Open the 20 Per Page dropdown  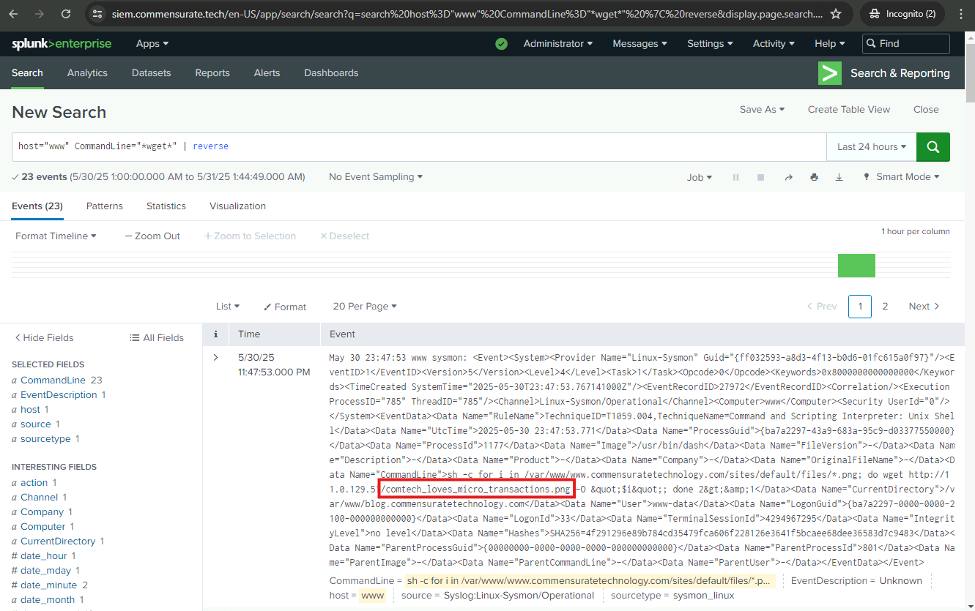(x=365, y=307)
